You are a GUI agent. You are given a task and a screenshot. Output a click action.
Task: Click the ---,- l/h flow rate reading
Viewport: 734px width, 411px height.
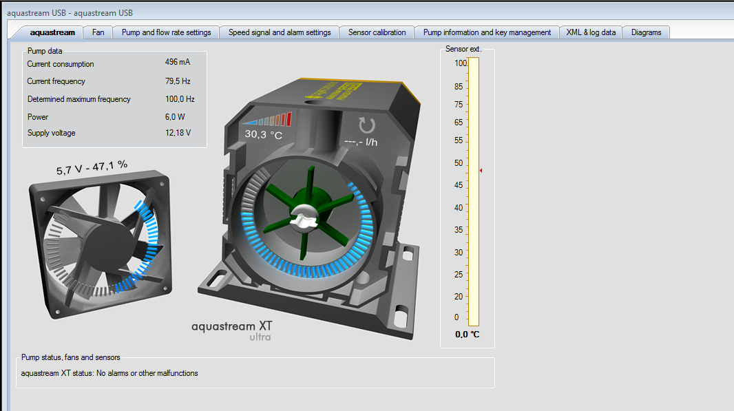[x=361, y=142]
